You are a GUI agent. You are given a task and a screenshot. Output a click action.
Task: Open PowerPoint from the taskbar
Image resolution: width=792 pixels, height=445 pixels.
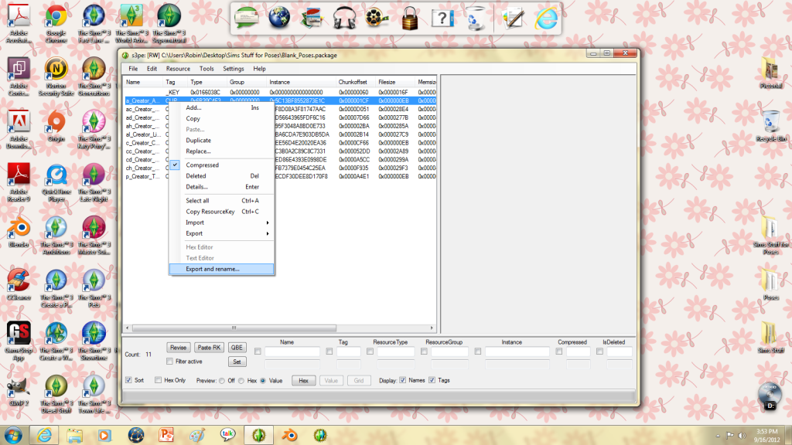click(x=166, y=434)
